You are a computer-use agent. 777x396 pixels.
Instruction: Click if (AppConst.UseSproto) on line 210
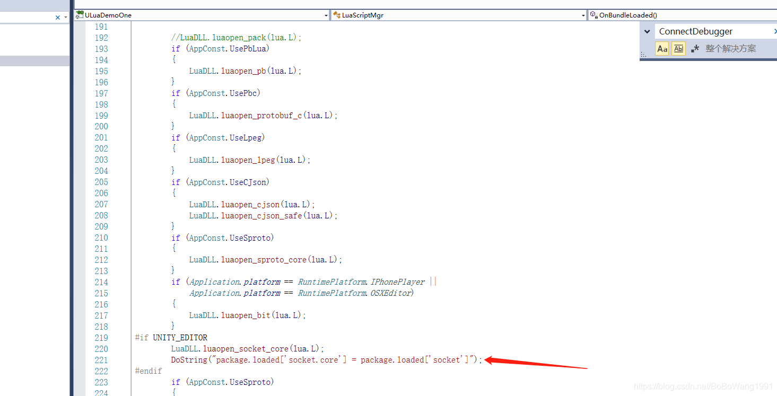click(x=222, y=238)
